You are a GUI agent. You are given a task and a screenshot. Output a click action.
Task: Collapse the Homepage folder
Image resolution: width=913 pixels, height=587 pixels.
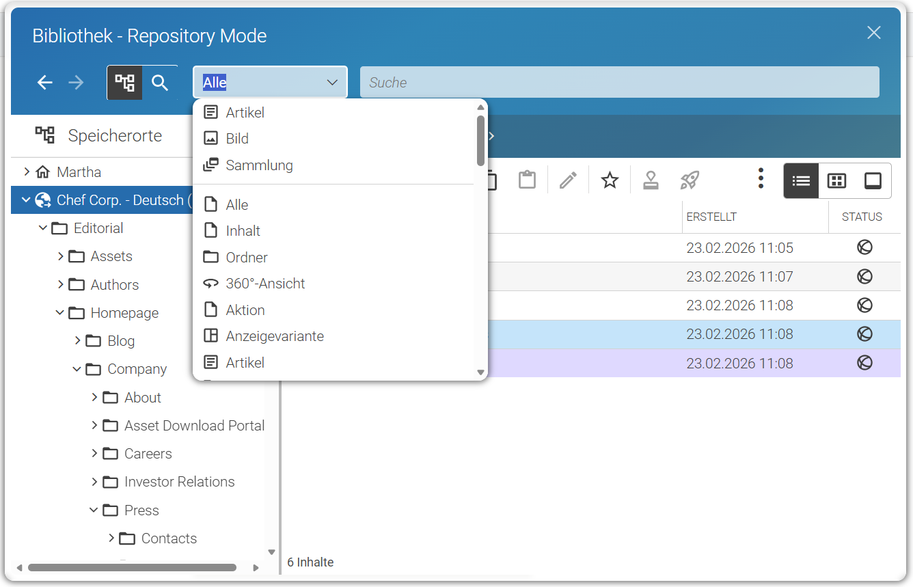tap(60, 313)
